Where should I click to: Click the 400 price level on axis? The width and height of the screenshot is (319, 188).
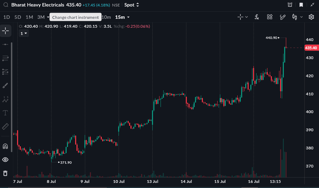coord(310,112)
